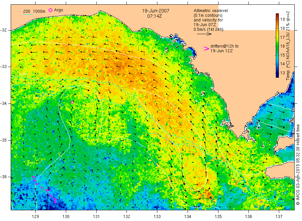Click the longitude label 129

36,217
